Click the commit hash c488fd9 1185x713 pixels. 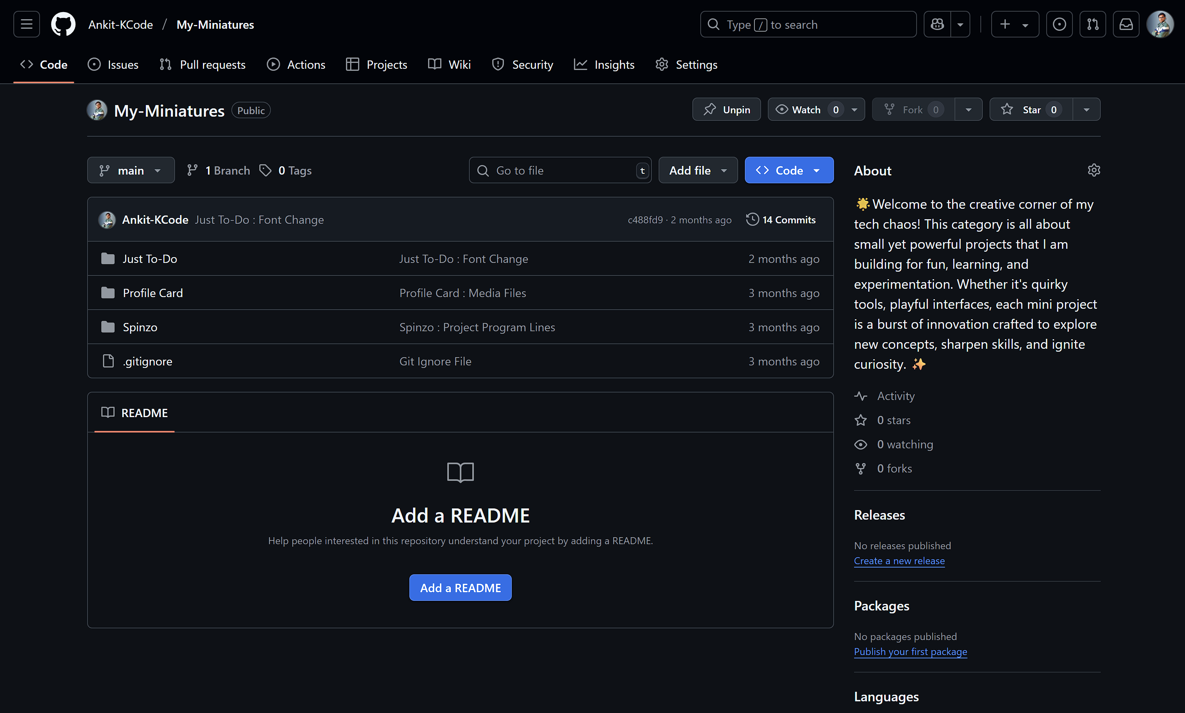tap(645, 220)
